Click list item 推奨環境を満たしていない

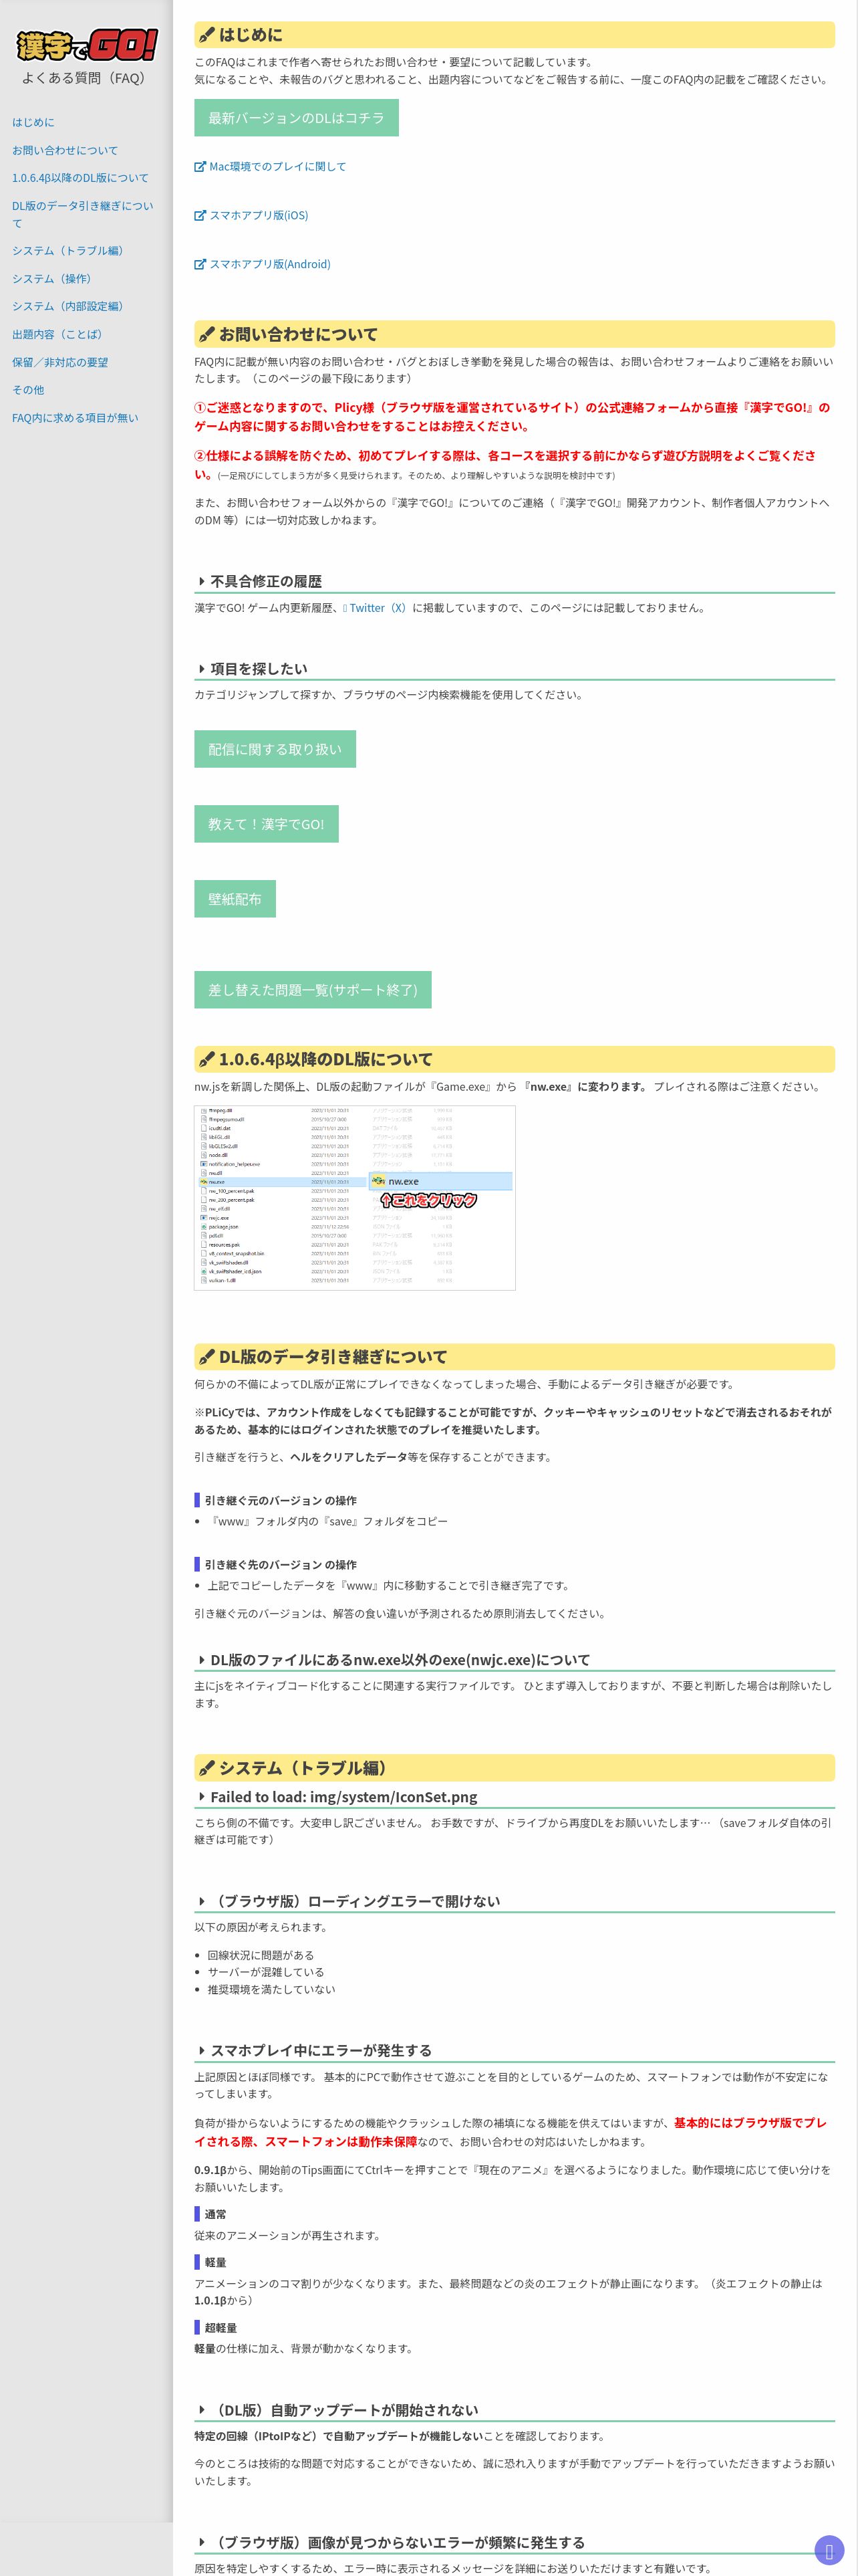271,1989
